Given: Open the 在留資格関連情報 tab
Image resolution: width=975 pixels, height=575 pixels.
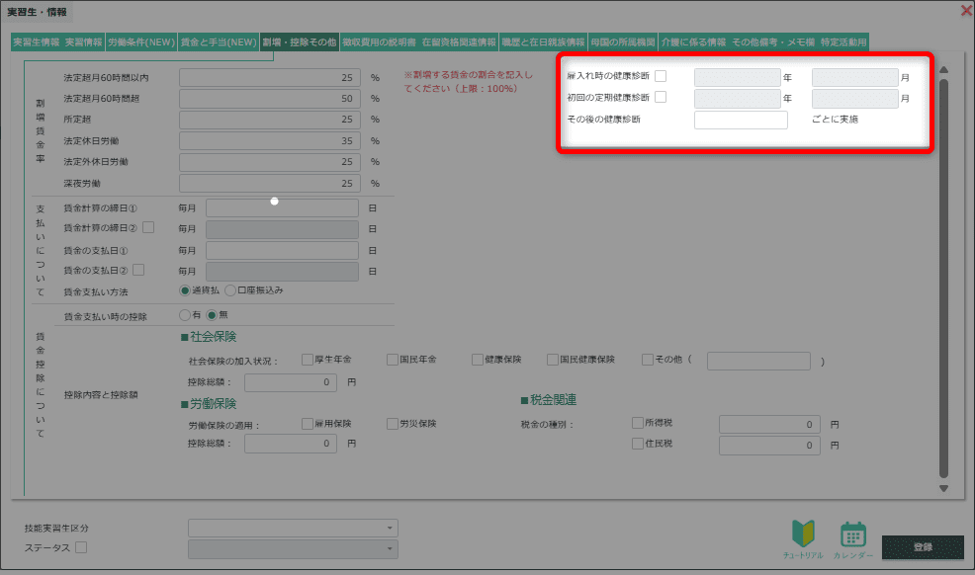Looking at the screenshot, I should [x=459, y=42].
